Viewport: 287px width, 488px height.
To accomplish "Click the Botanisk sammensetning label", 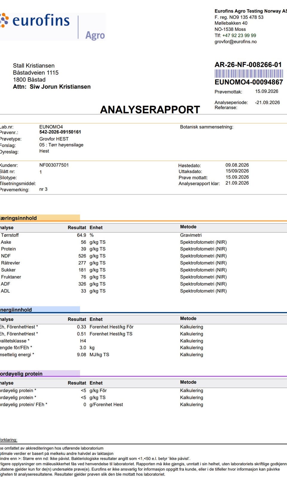I will point(207,127).
